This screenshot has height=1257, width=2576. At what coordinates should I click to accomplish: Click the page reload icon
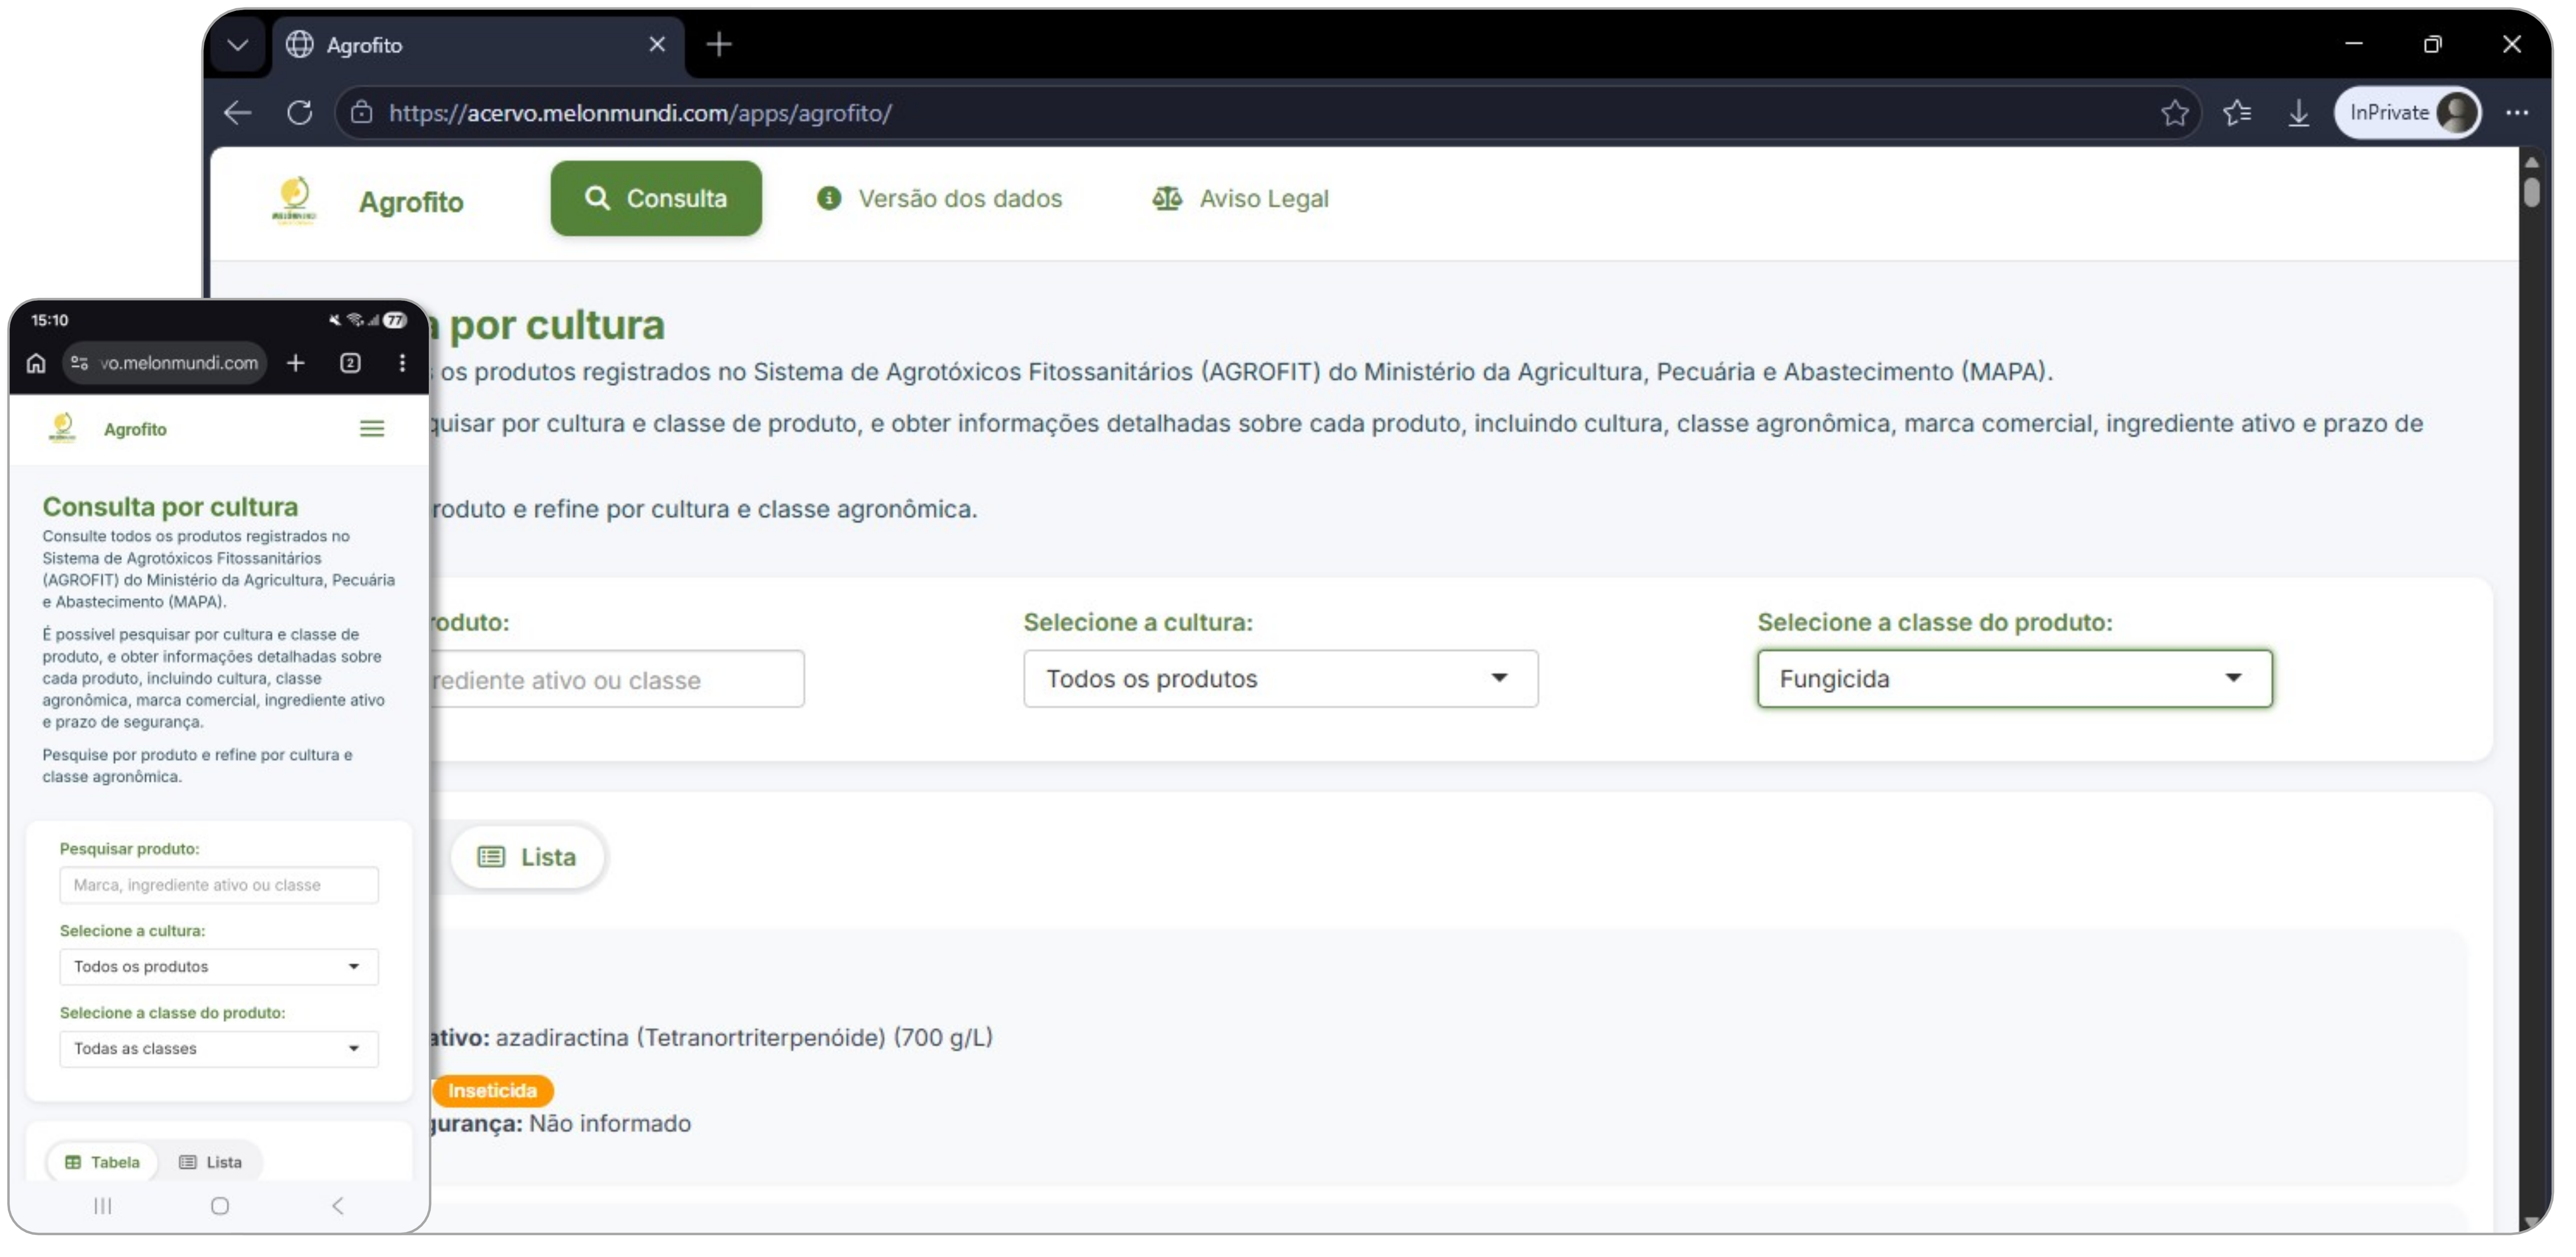(300, 112)
